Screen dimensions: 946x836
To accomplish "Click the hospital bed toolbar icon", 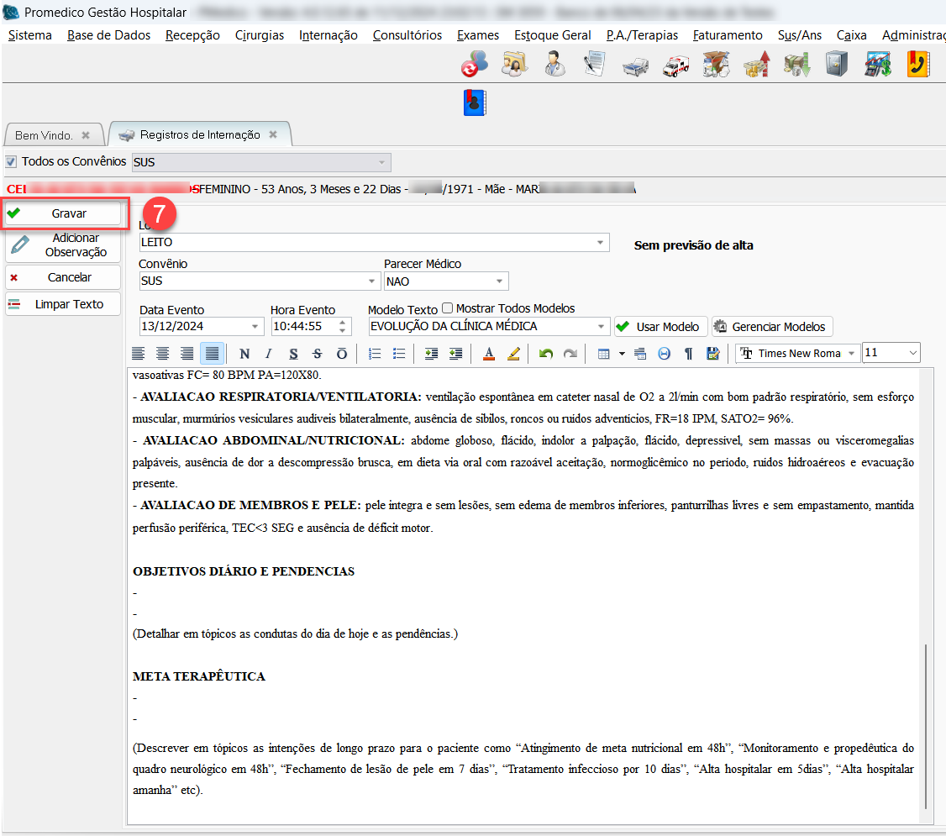I will click(635, 66).
